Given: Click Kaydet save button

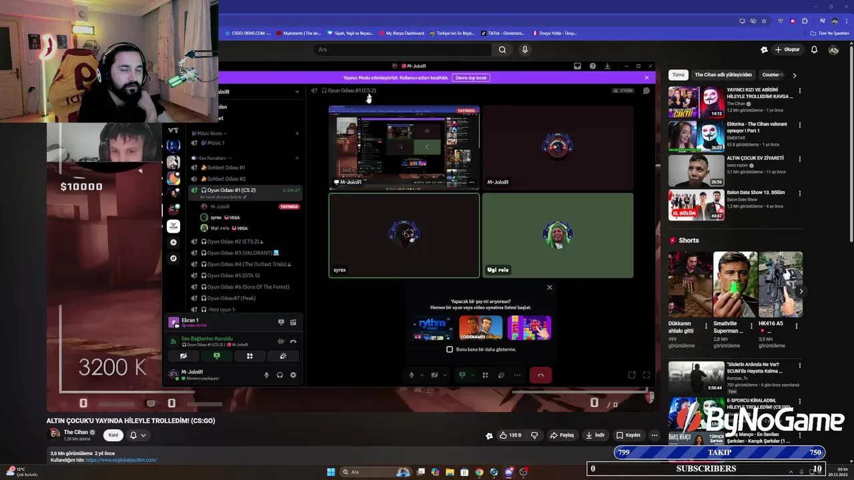Looking at the screenshot, I should click(628, 435).
